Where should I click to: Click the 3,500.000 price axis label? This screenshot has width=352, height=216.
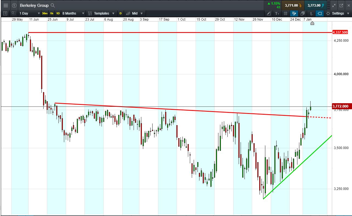[x=341, y=148]
